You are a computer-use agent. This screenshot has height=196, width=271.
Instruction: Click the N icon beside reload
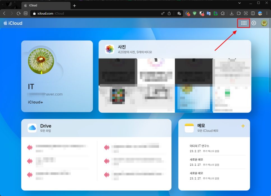(x=26, y=13)
